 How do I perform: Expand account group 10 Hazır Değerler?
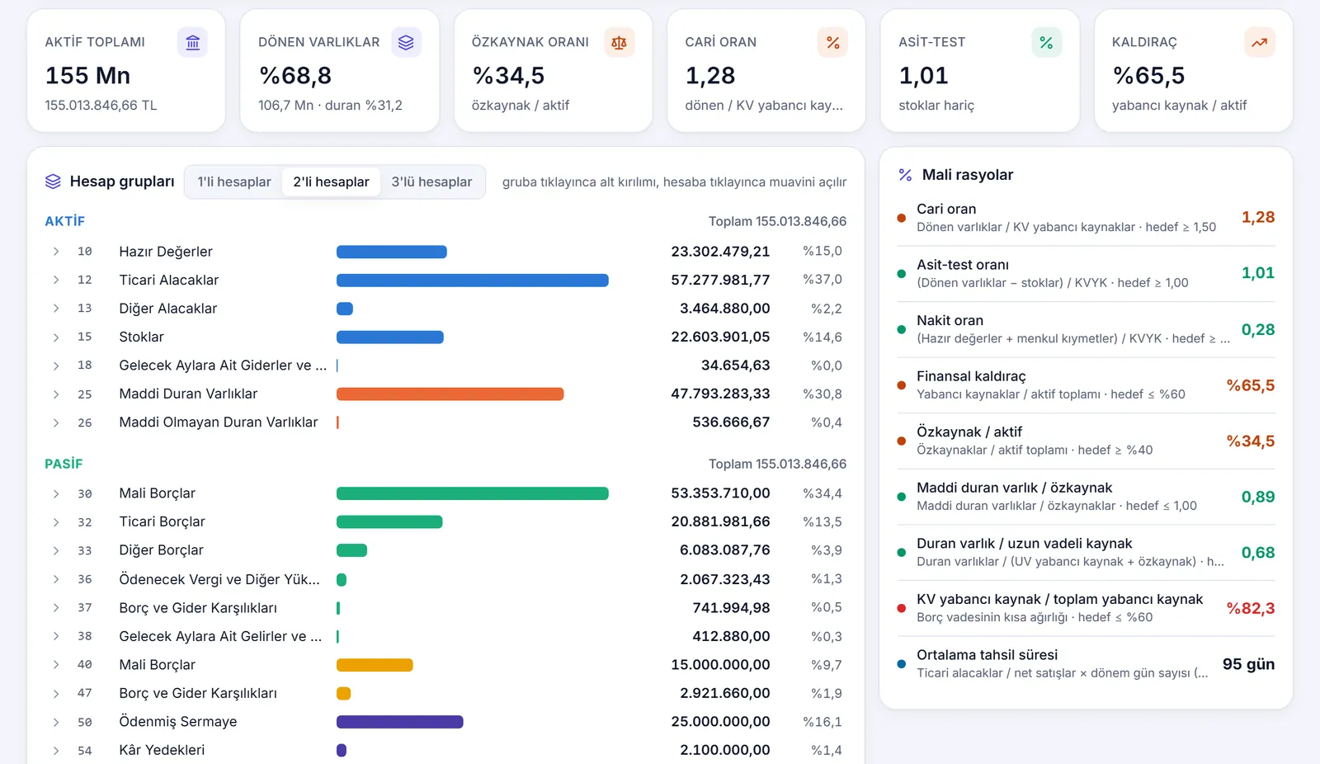click(56, 252)
